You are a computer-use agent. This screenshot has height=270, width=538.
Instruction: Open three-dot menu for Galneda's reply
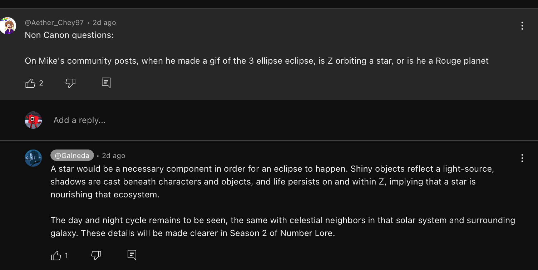coord(522,158)
